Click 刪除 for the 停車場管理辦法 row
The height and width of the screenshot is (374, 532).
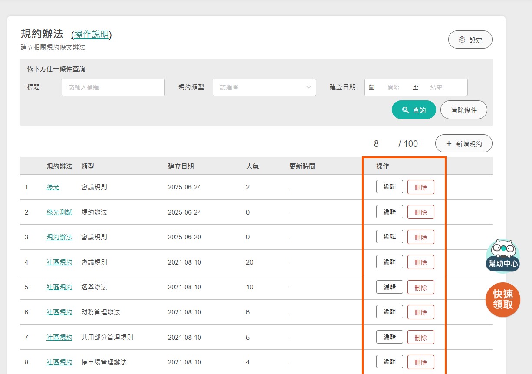point(420,362)
